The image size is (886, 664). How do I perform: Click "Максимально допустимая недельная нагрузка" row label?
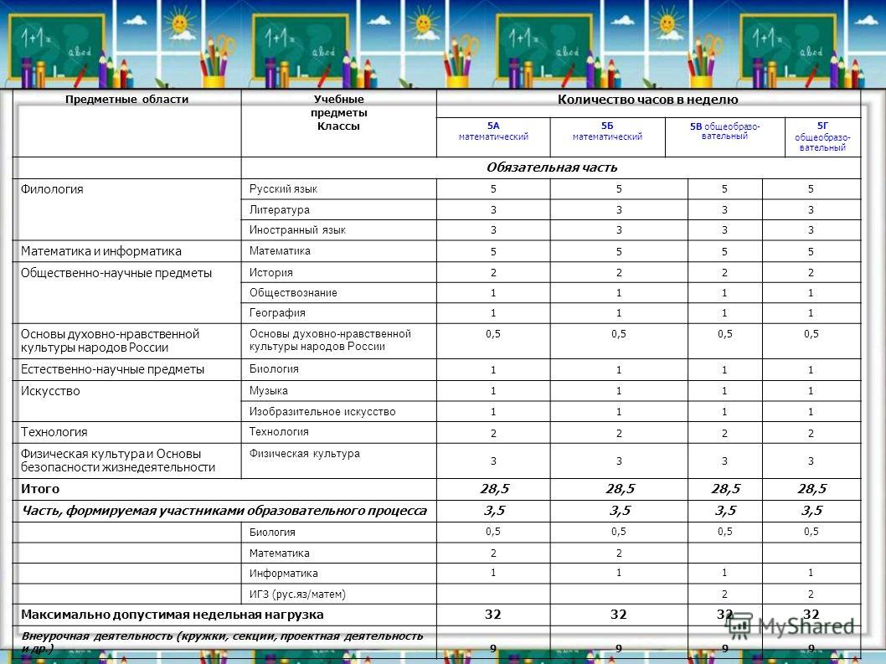(173, 615)
